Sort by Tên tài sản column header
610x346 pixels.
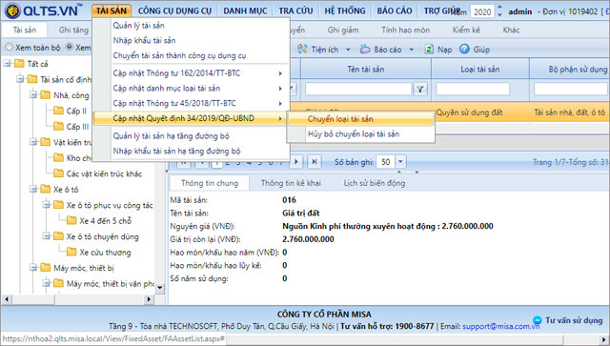(x=366, y=69)
